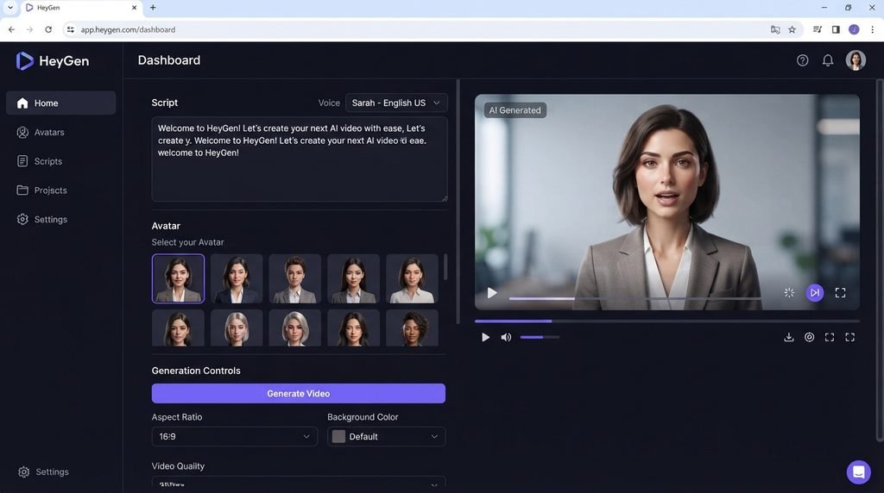Screen dimensions: 884x493
Task: Click the HeyGen browser tab
Action: [x=82, y=8]
